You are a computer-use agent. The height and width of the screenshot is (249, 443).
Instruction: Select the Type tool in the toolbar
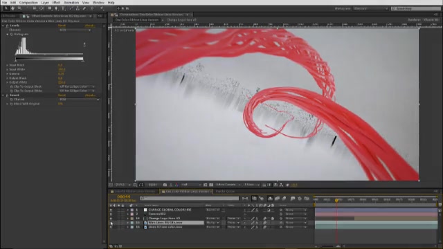coord(63,8)
